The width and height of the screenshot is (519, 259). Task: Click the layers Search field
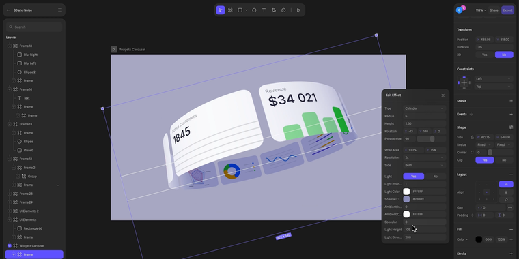click(x=34, y=27)
